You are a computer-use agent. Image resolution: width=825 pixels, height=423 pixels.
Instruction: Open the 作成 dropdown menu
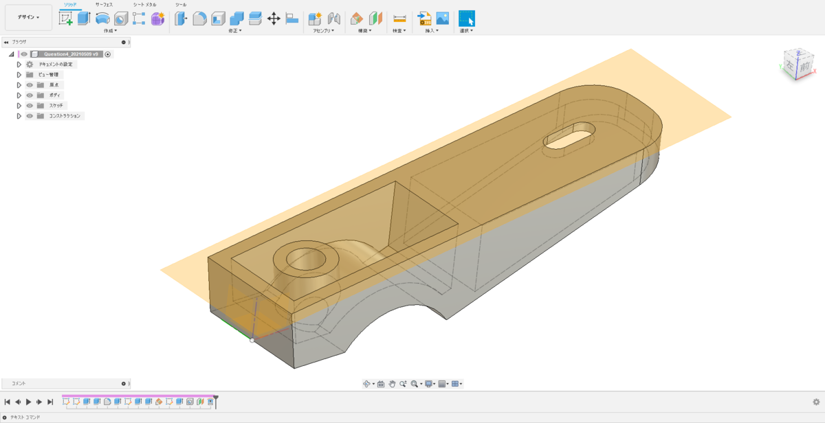coord(110,31)
